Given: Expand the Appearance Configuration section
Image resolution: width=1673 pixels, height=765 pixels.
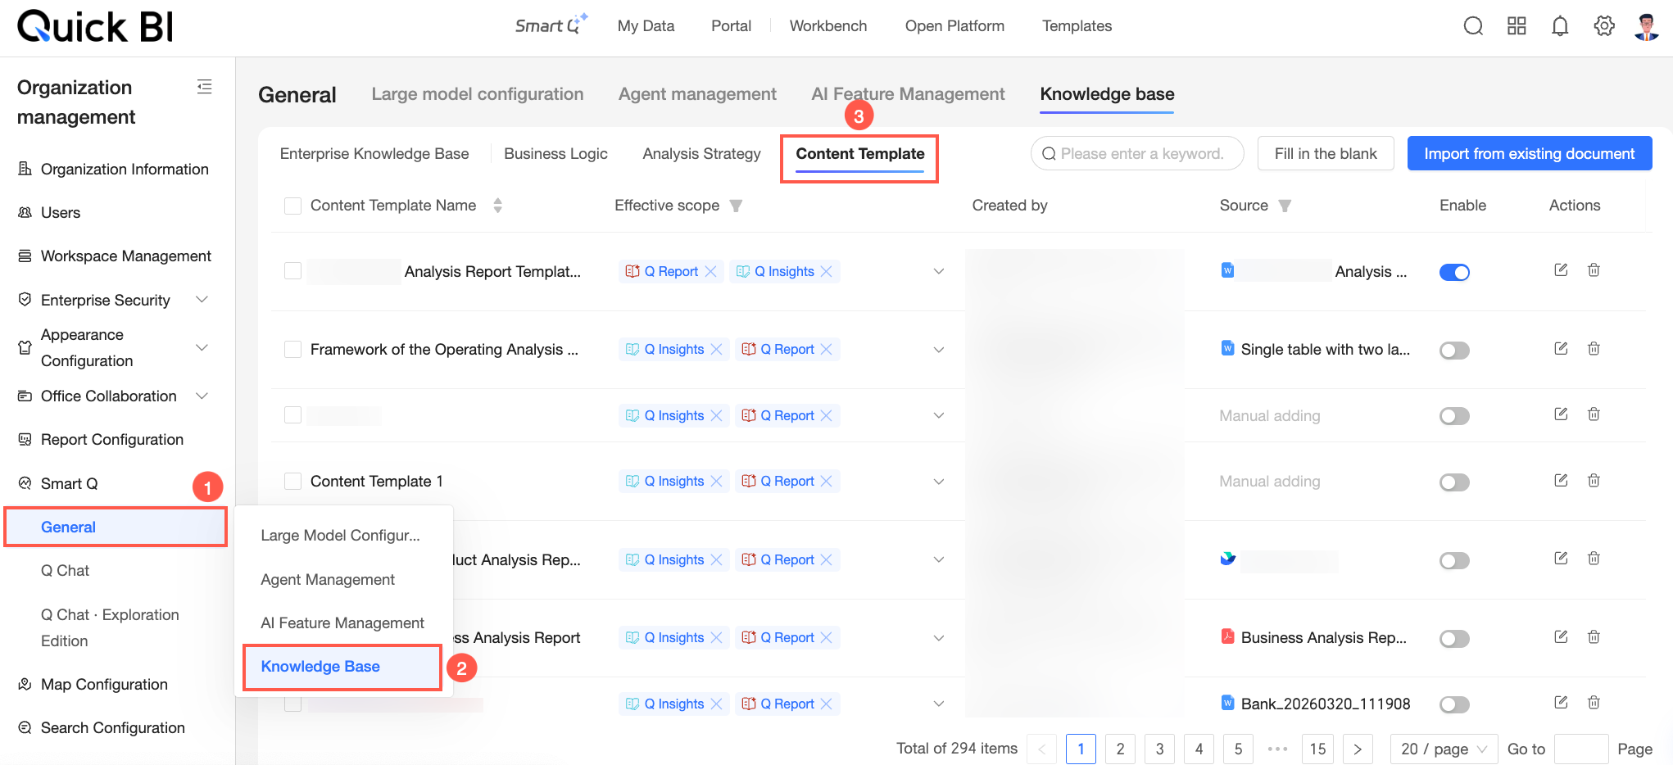Looking at the screenshot, I should click(x=202, y=347).
